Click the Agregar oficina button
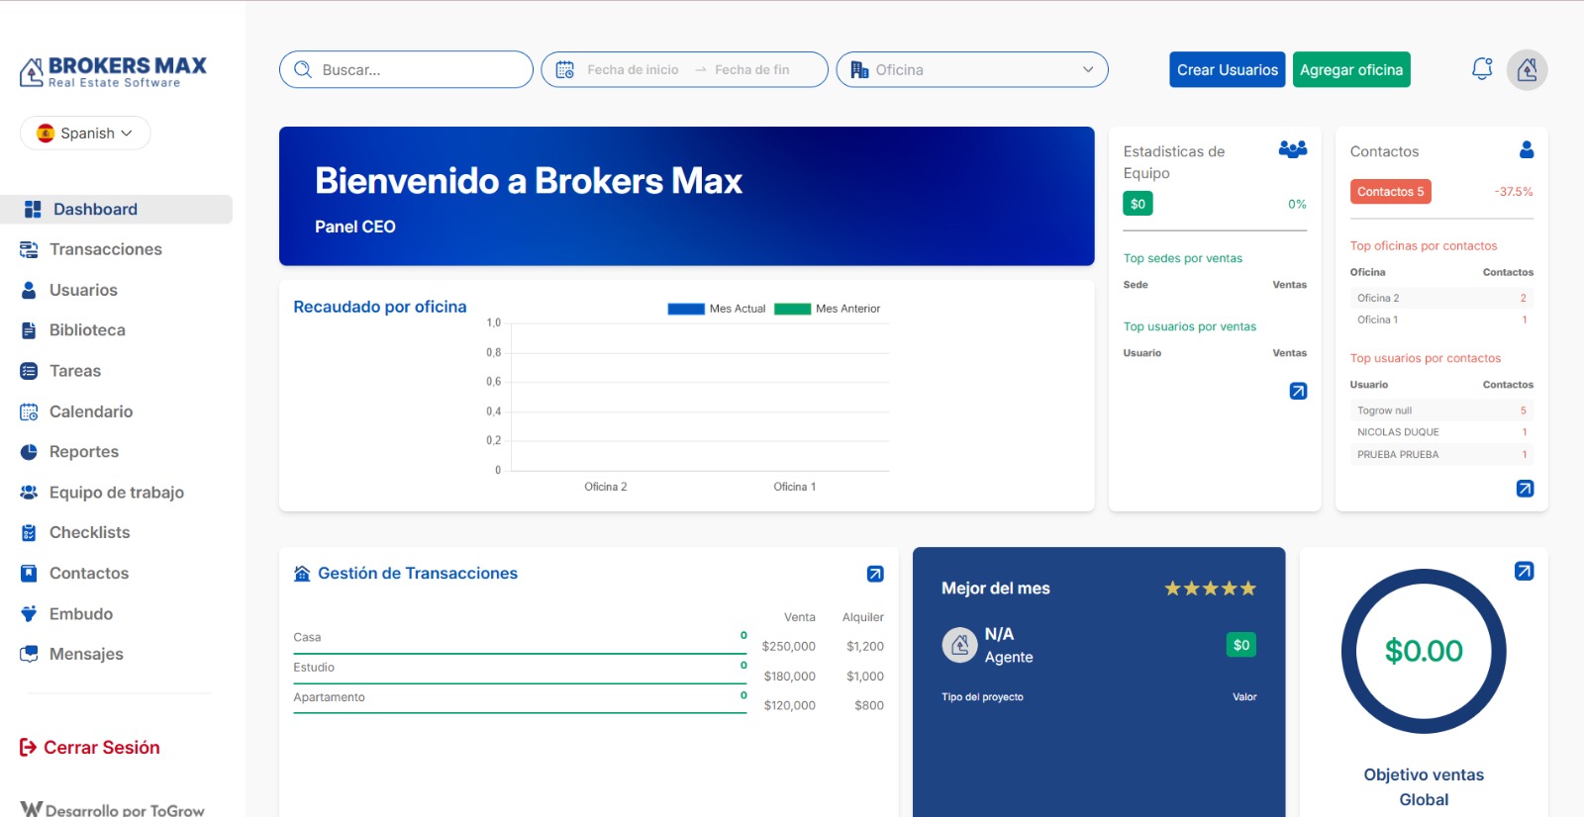This screenshot has height=817, width=1584. tap(1351, 69)
